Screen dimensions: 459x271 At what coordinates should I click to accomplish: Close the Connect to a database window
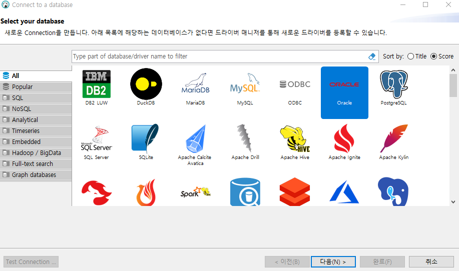448,4
